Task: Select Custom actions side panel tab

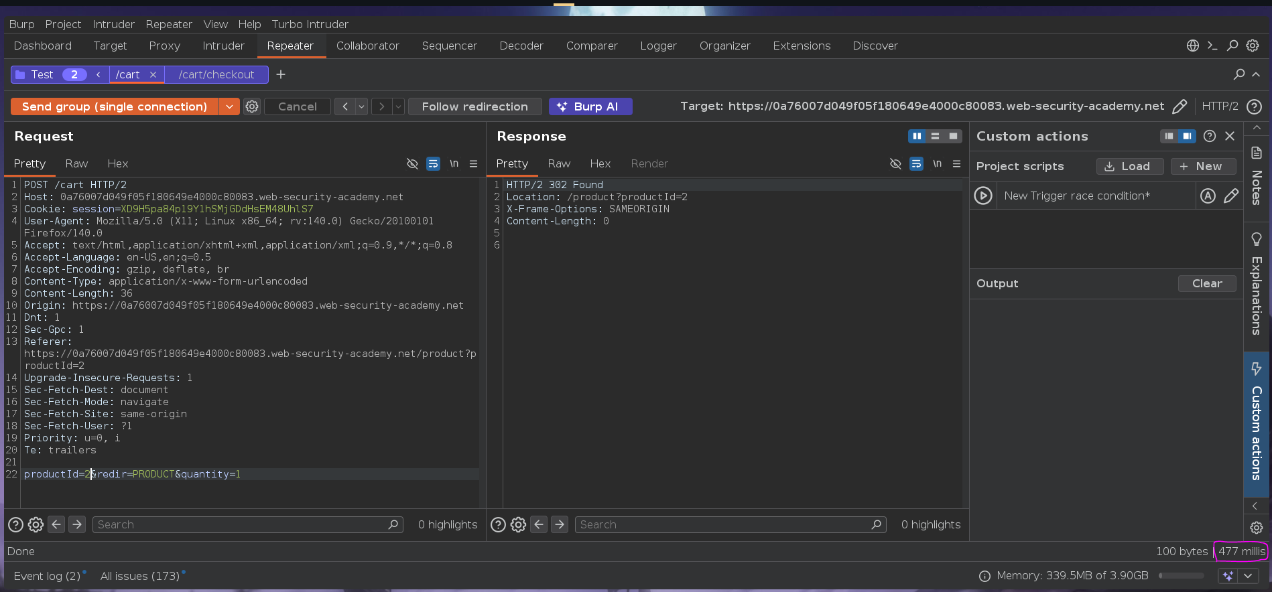Action: (1257, 423)
